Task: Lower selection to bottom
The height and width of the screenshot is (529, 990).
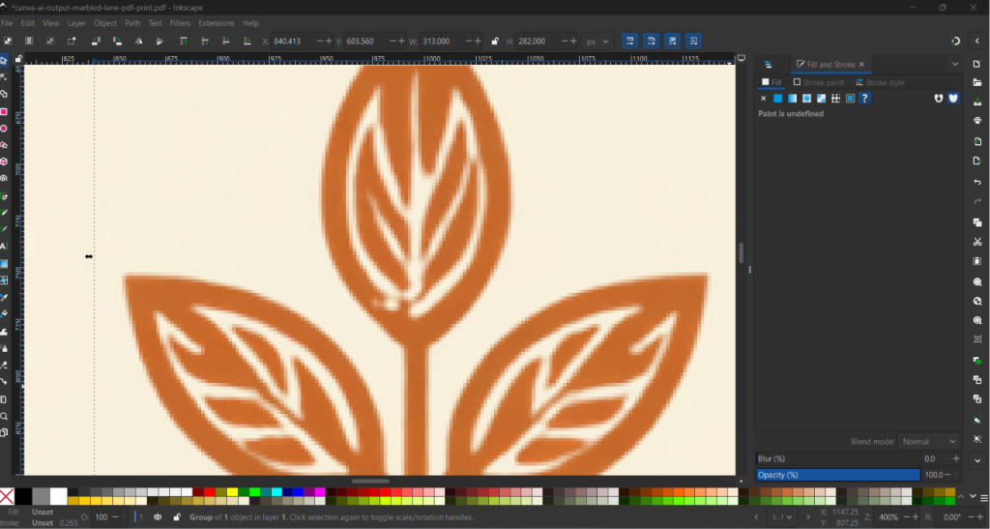Action: (x=247, y=41)
